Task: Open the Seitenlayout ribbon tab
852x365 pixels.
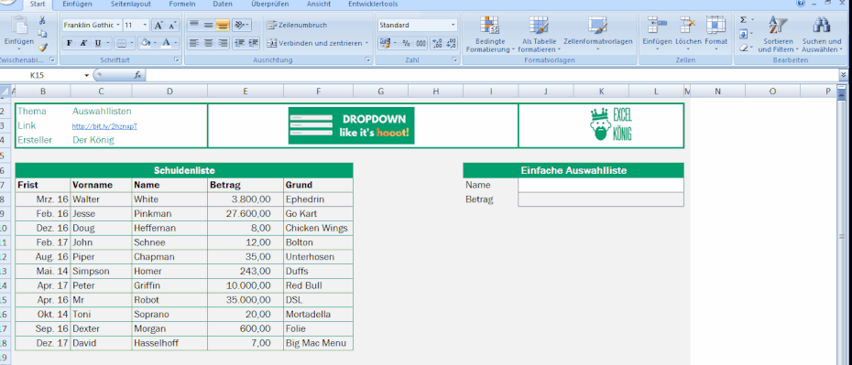Action: 130,5
